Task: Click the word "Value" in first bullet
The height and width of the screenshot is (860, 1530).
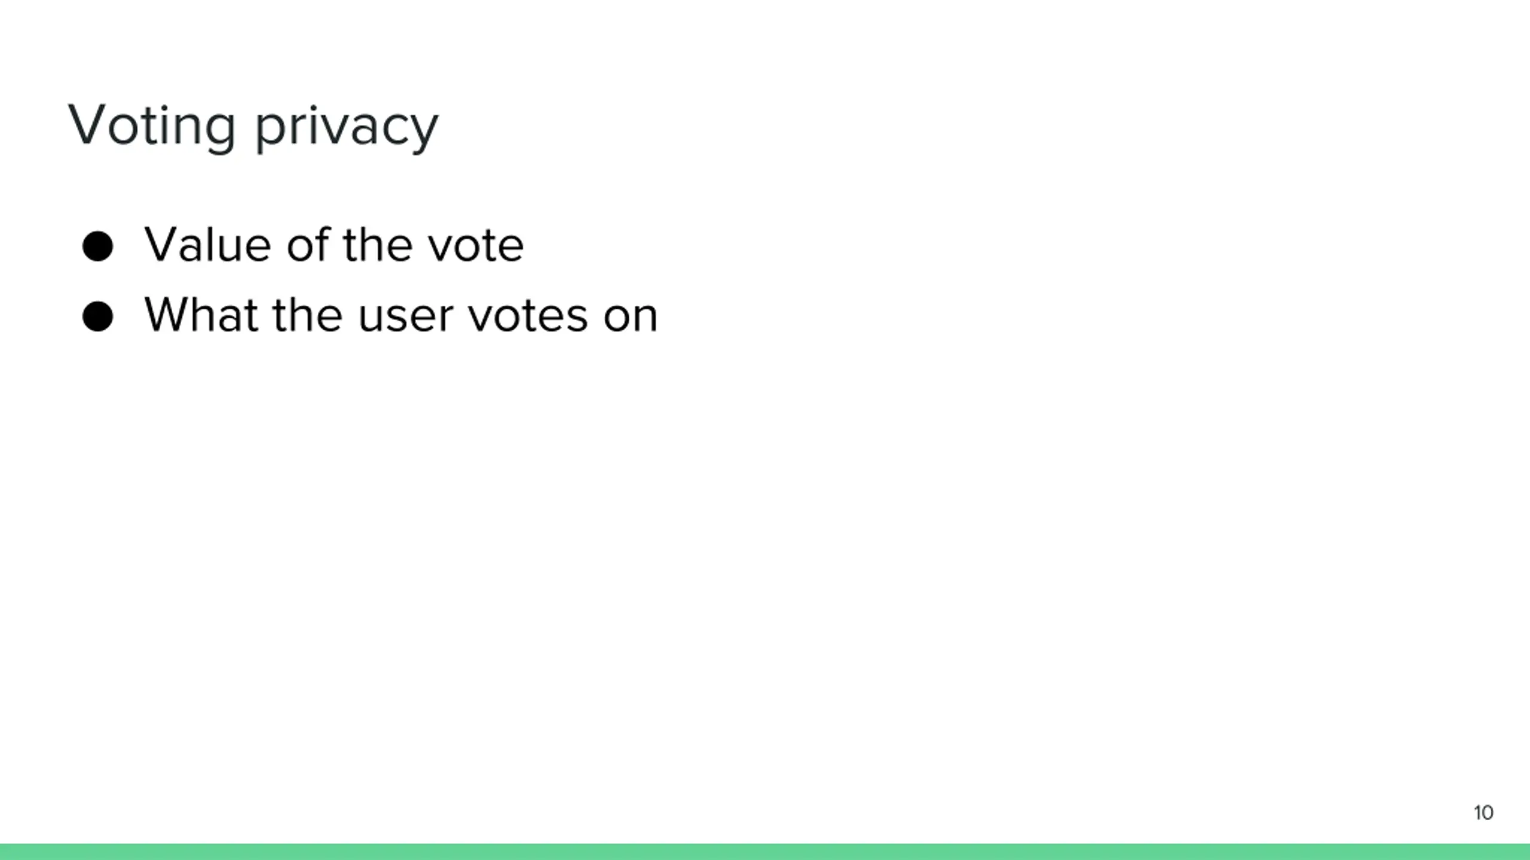Action: (x=207, y=245)
